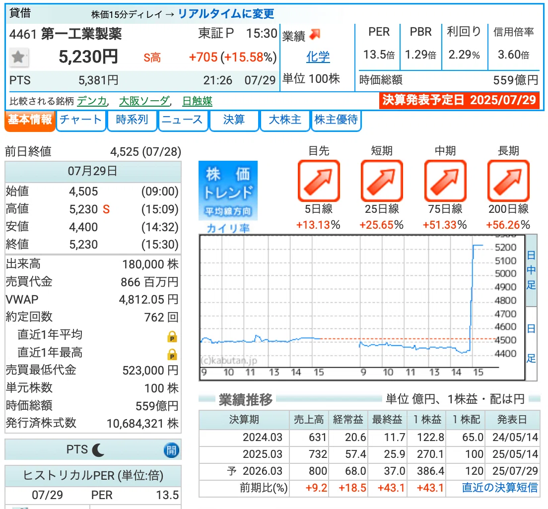Click 25日線 deviation +25.65%
The height and width of the screenshot is (509, 548).
[382, 225]
